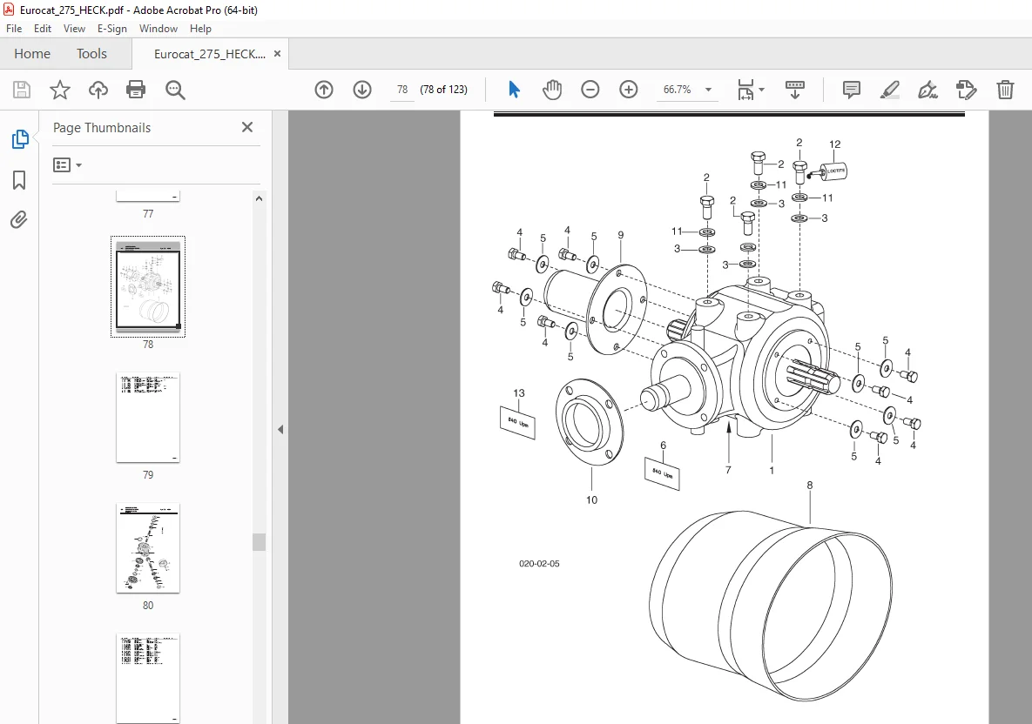Open the Help menu

point(201,28)
